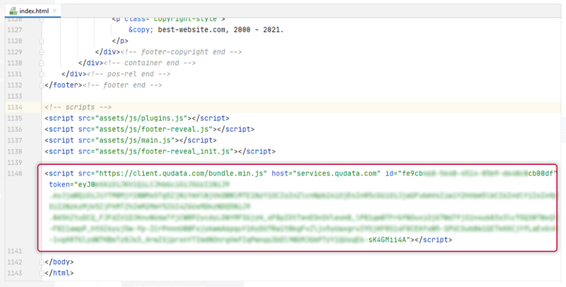Collapse fold marker at line 1130
This screenshot has height=287, width=566.
point(42,63)
